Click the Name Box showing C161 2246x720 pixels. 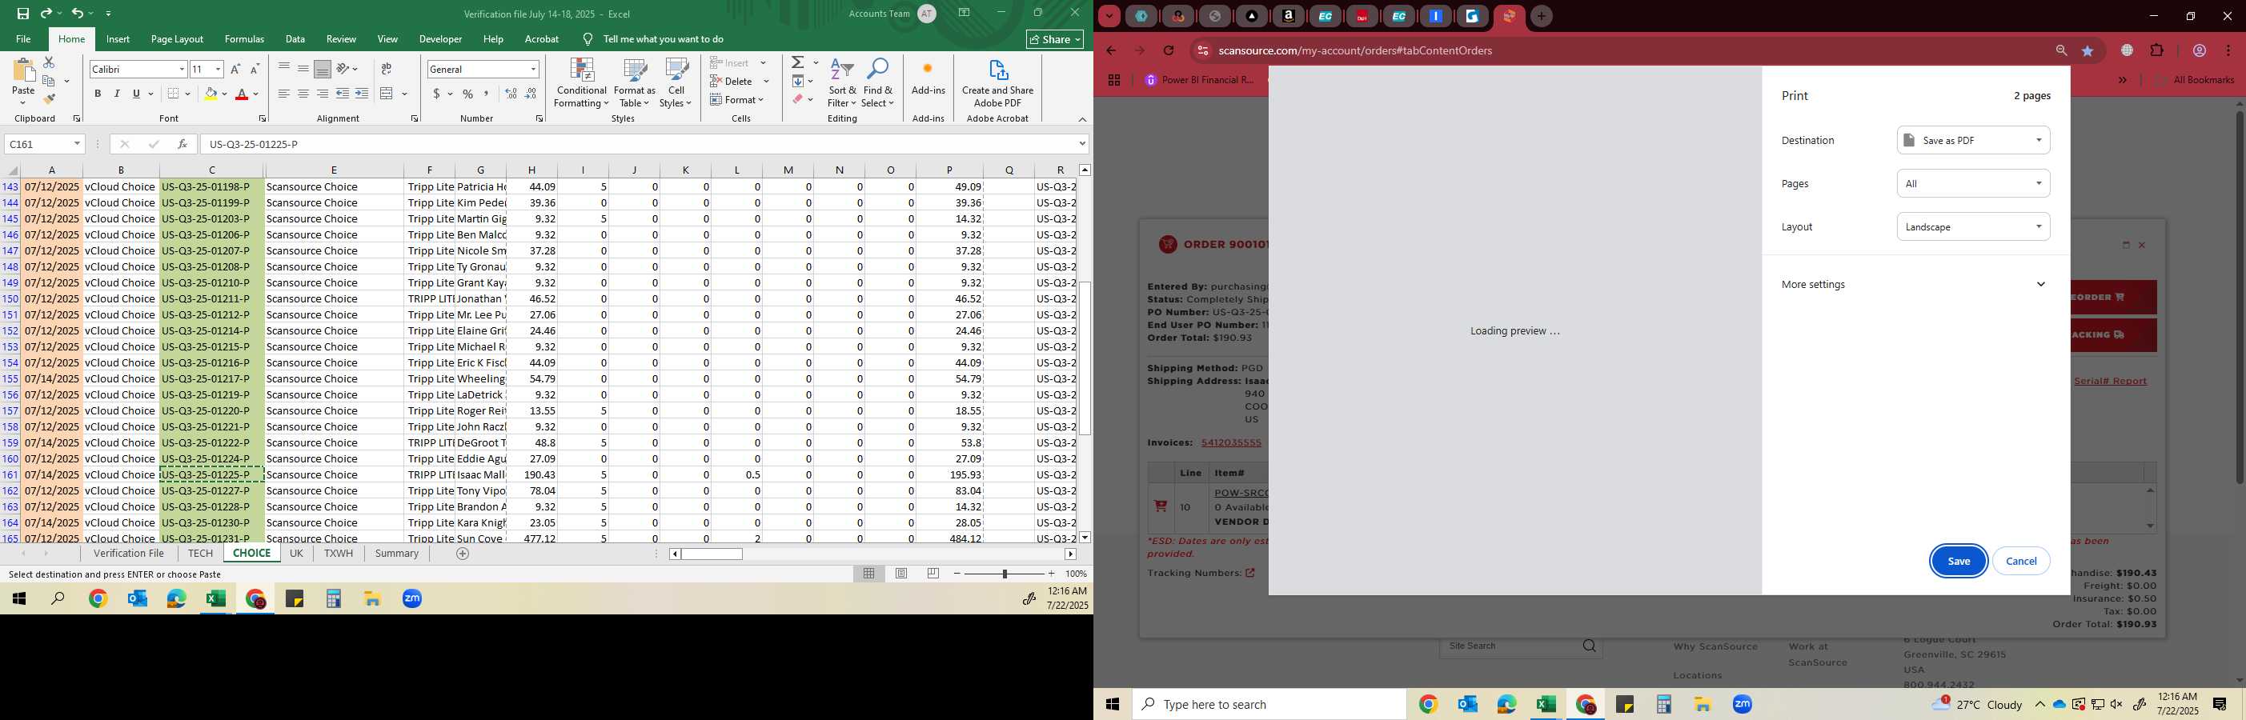43,144
